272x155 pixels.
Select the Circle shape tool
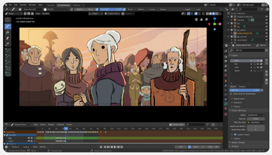pyautogui.click(x=8, y=74)
